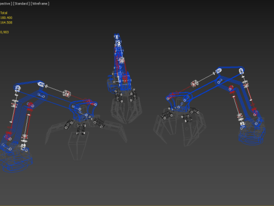Click the yellow 'Total' statistics label
The image size is (274, 206).
[4, 13]
